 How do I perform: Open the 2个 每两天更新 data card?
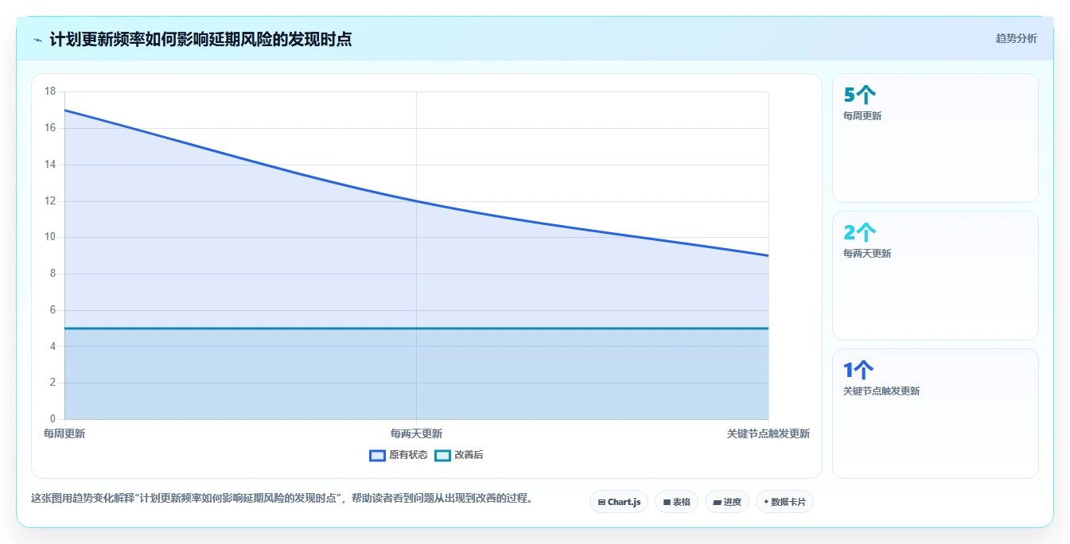pos(935,275)
